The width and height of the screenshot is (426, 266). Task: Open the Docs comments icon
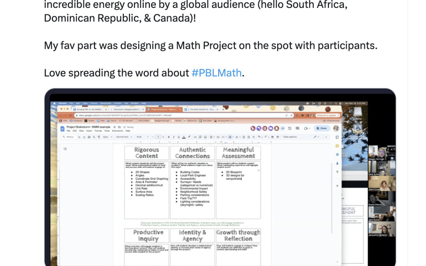[x=298, y=128]
